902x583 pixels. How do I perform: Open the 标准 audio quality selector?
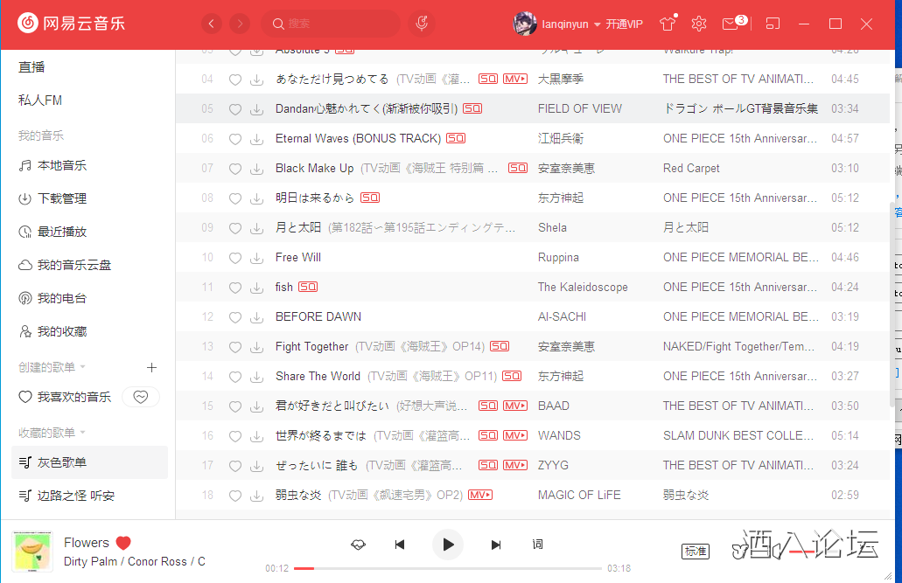(696, 552)
